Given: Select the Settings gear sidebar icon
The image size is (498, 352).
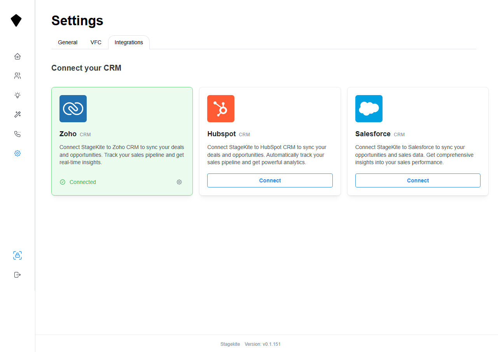Looking at the screenshot, I should (x=17, y=153).
